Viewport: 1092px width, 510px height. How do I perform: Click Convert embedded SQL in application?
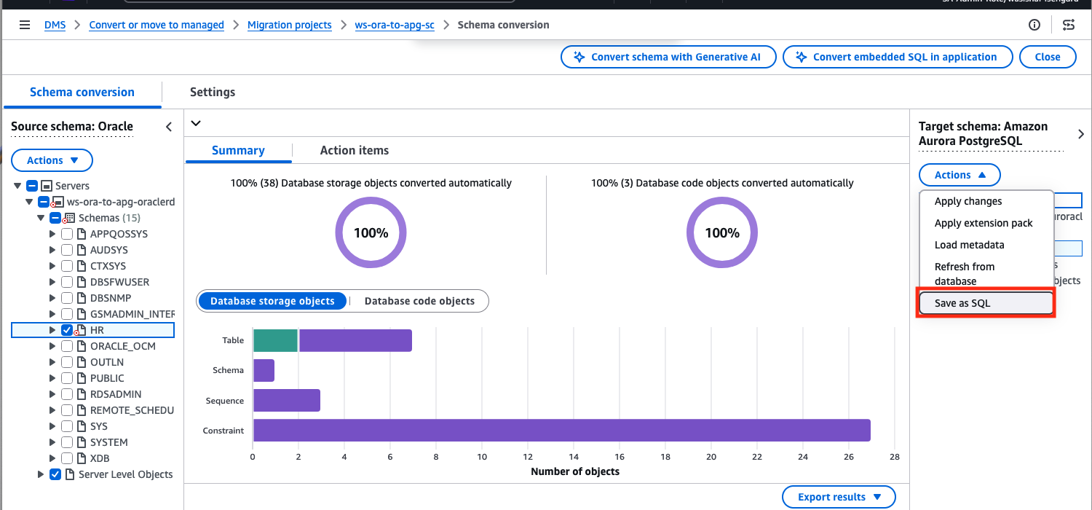[x=898, y=57]
